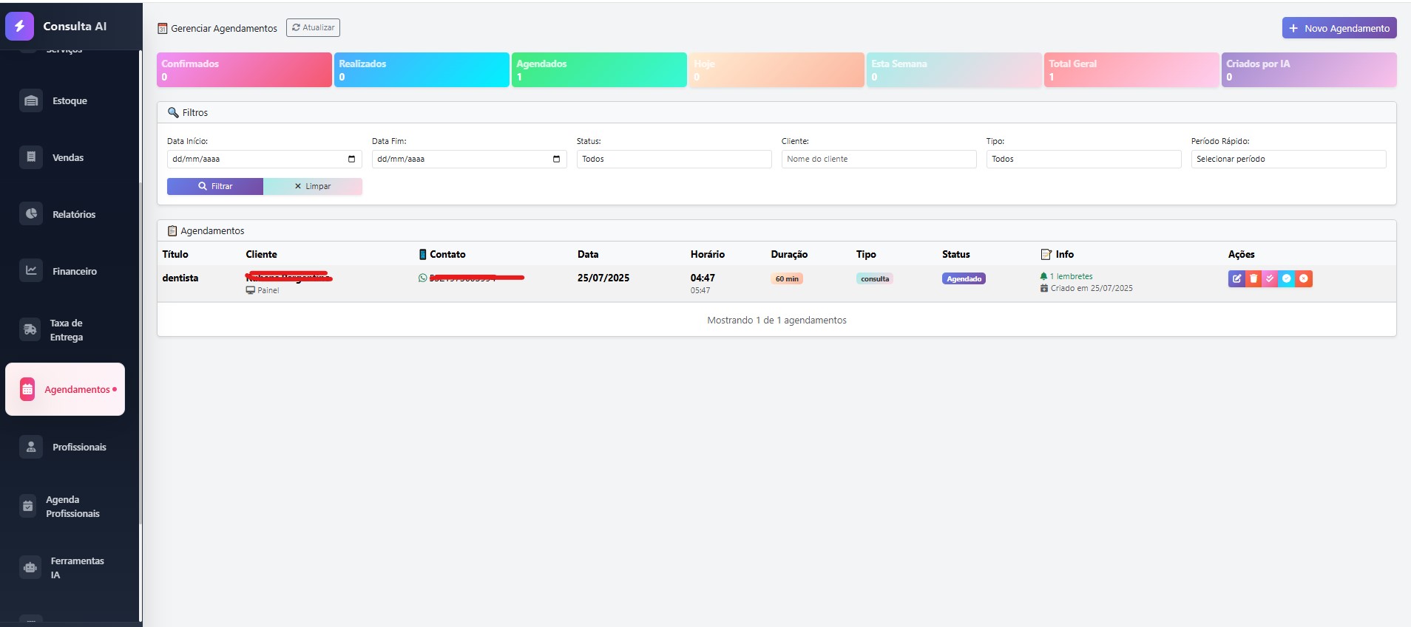Click the edit appointment pencil icon
The width and height of the screenshot is (1411, 627).
click(x=1236, y=278)
